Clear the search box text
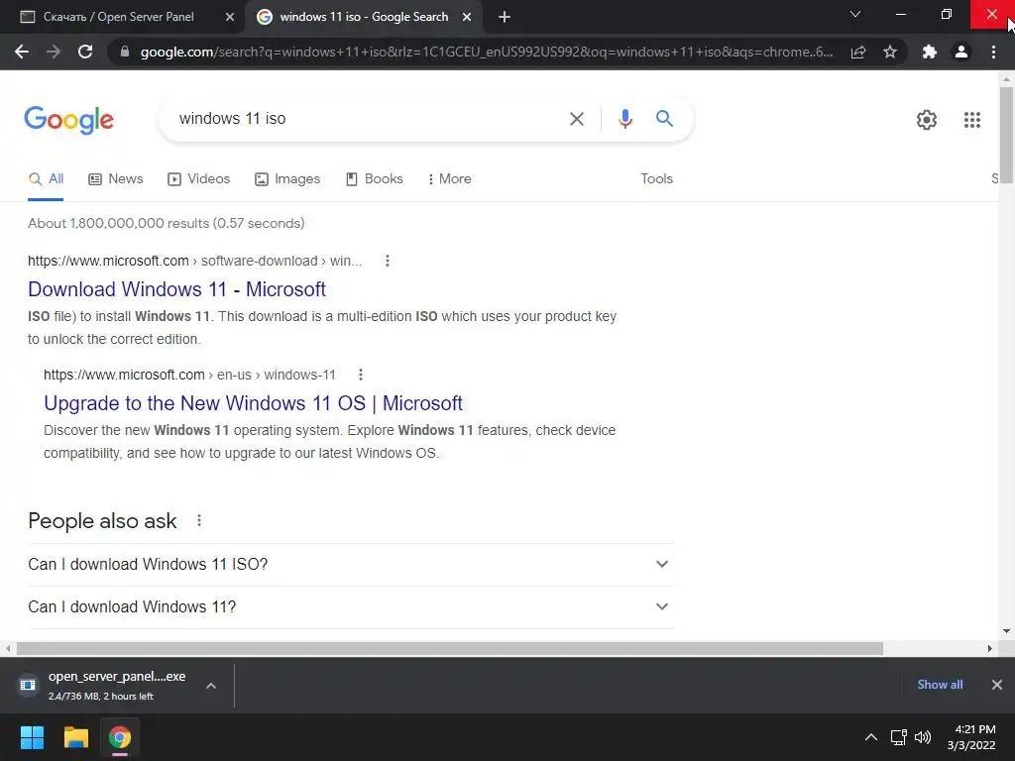Image resolution: width=1015 pixels, height=761 pixels. 576,119
